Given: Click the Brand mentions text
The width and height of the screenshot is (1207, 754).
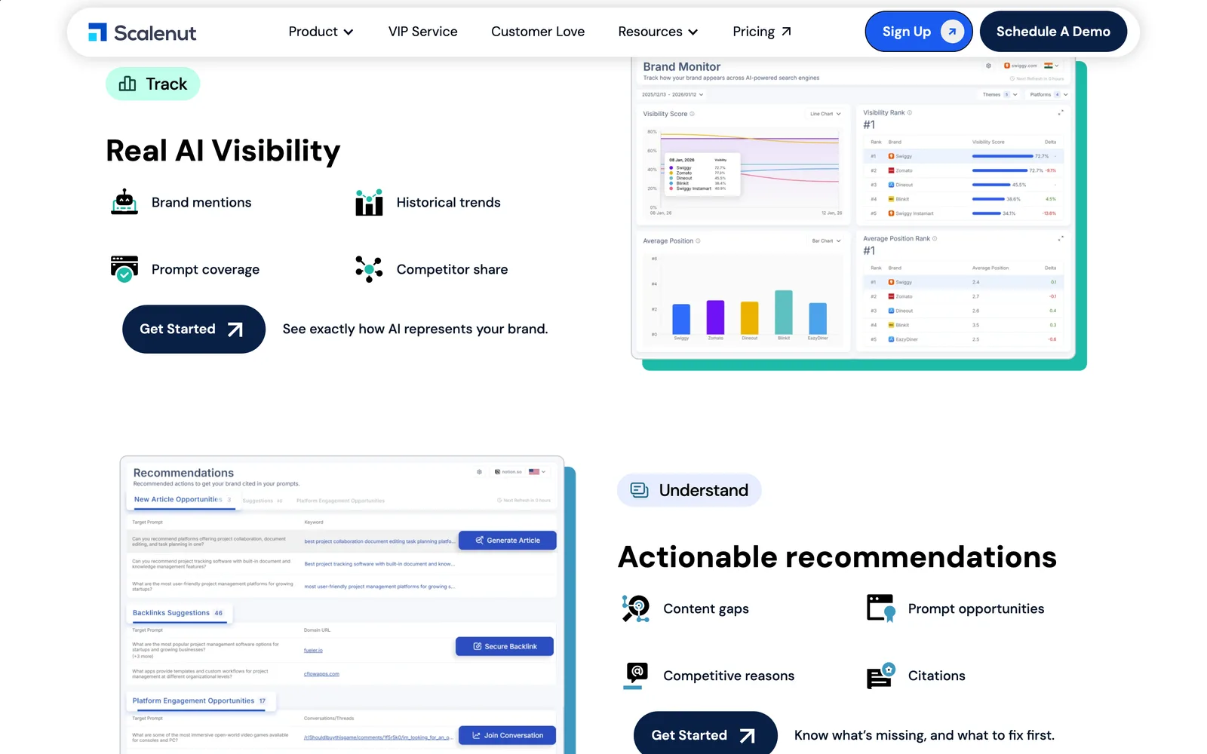Looking at the screenshot, I should click(201, 202).
